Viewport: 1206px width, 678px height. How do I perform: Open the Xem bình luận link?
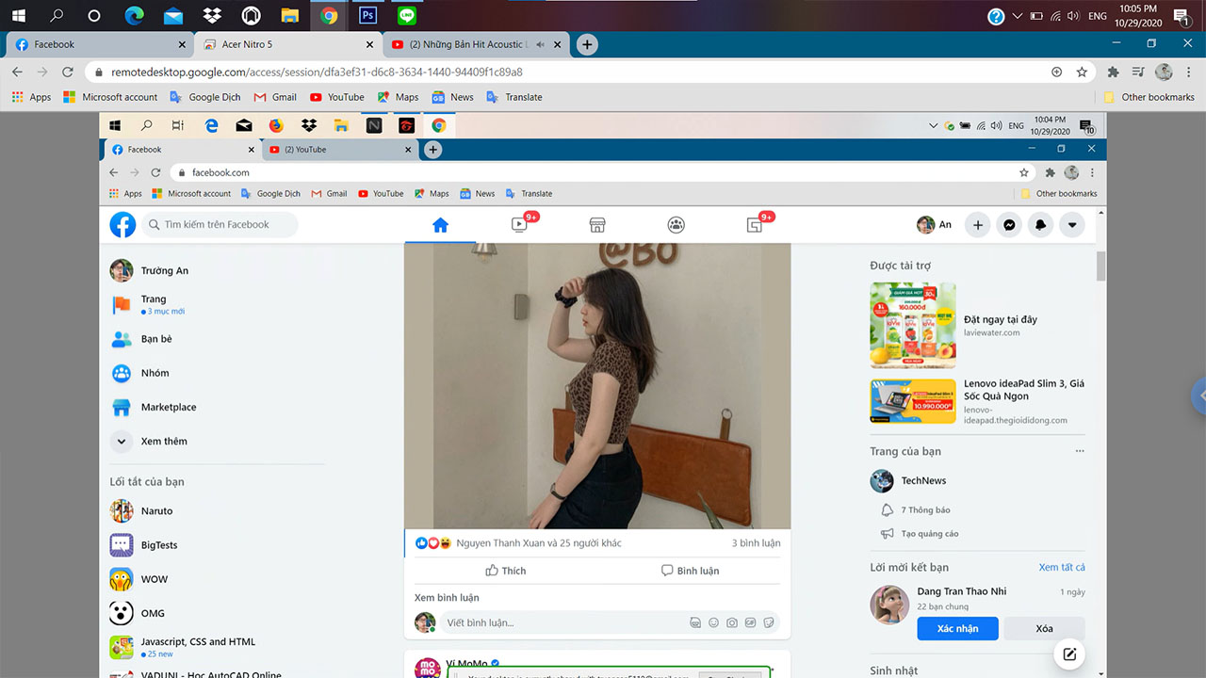tap(447, 597)
